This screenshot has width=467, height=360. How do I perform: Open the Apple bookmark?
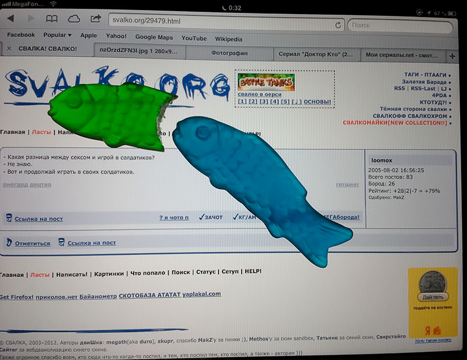(x=89, y=36)
